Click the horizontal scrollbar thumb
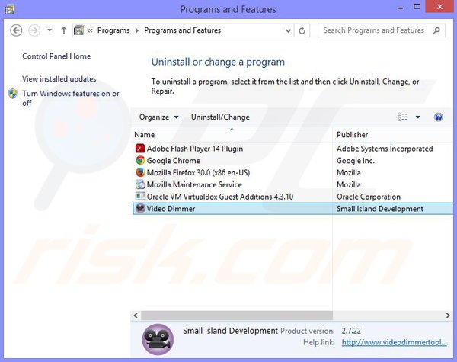 [x=237, y=316]
